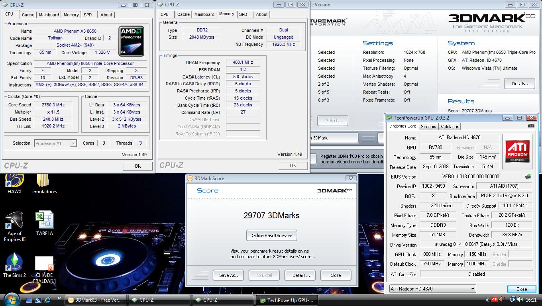This screenshot has height=306, width=542.
Task: Click the DRAM Frequency 480.1 MHz field
Action: point(243,63)
